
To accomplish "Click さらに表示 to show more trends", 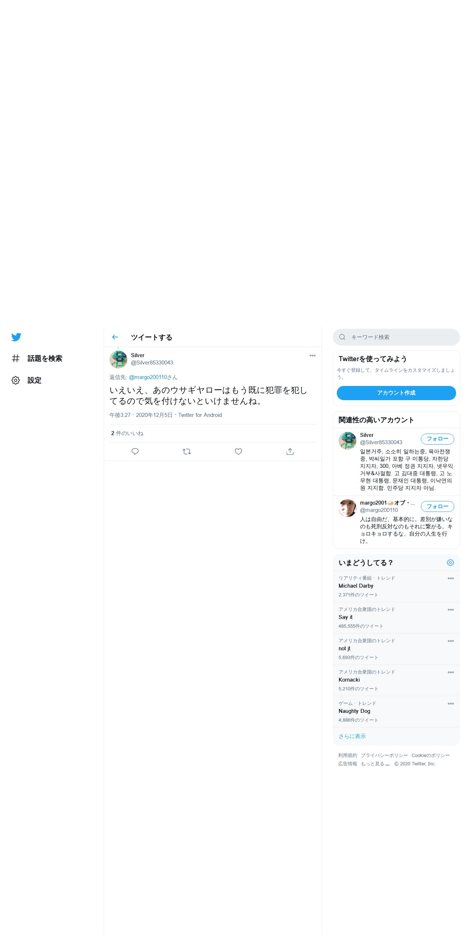I will coord(352,736).
